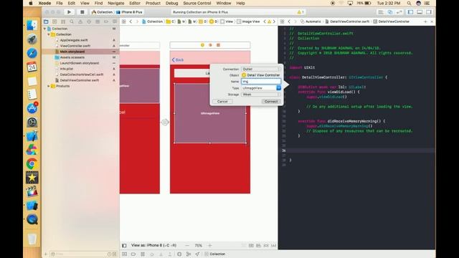Open the Add New Constraints tool
The height and width of the screenshot is (258, 459).
(x=266, y=245)
